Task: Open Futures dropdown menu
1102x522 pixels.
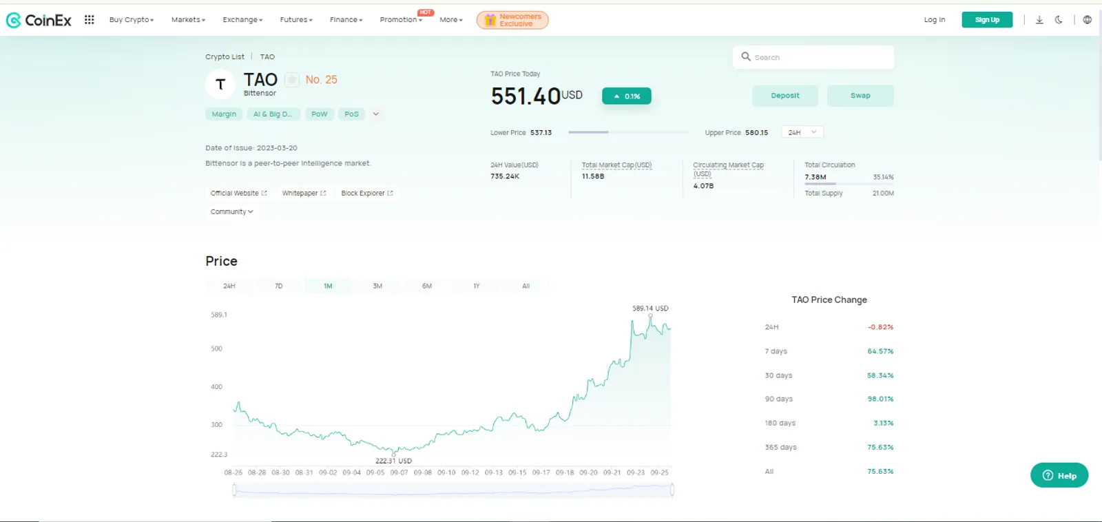Action: tap(296, 19)
